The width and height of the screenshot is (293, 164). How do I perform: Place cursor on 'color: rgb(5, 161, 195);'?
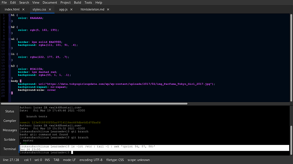point(38,30)
